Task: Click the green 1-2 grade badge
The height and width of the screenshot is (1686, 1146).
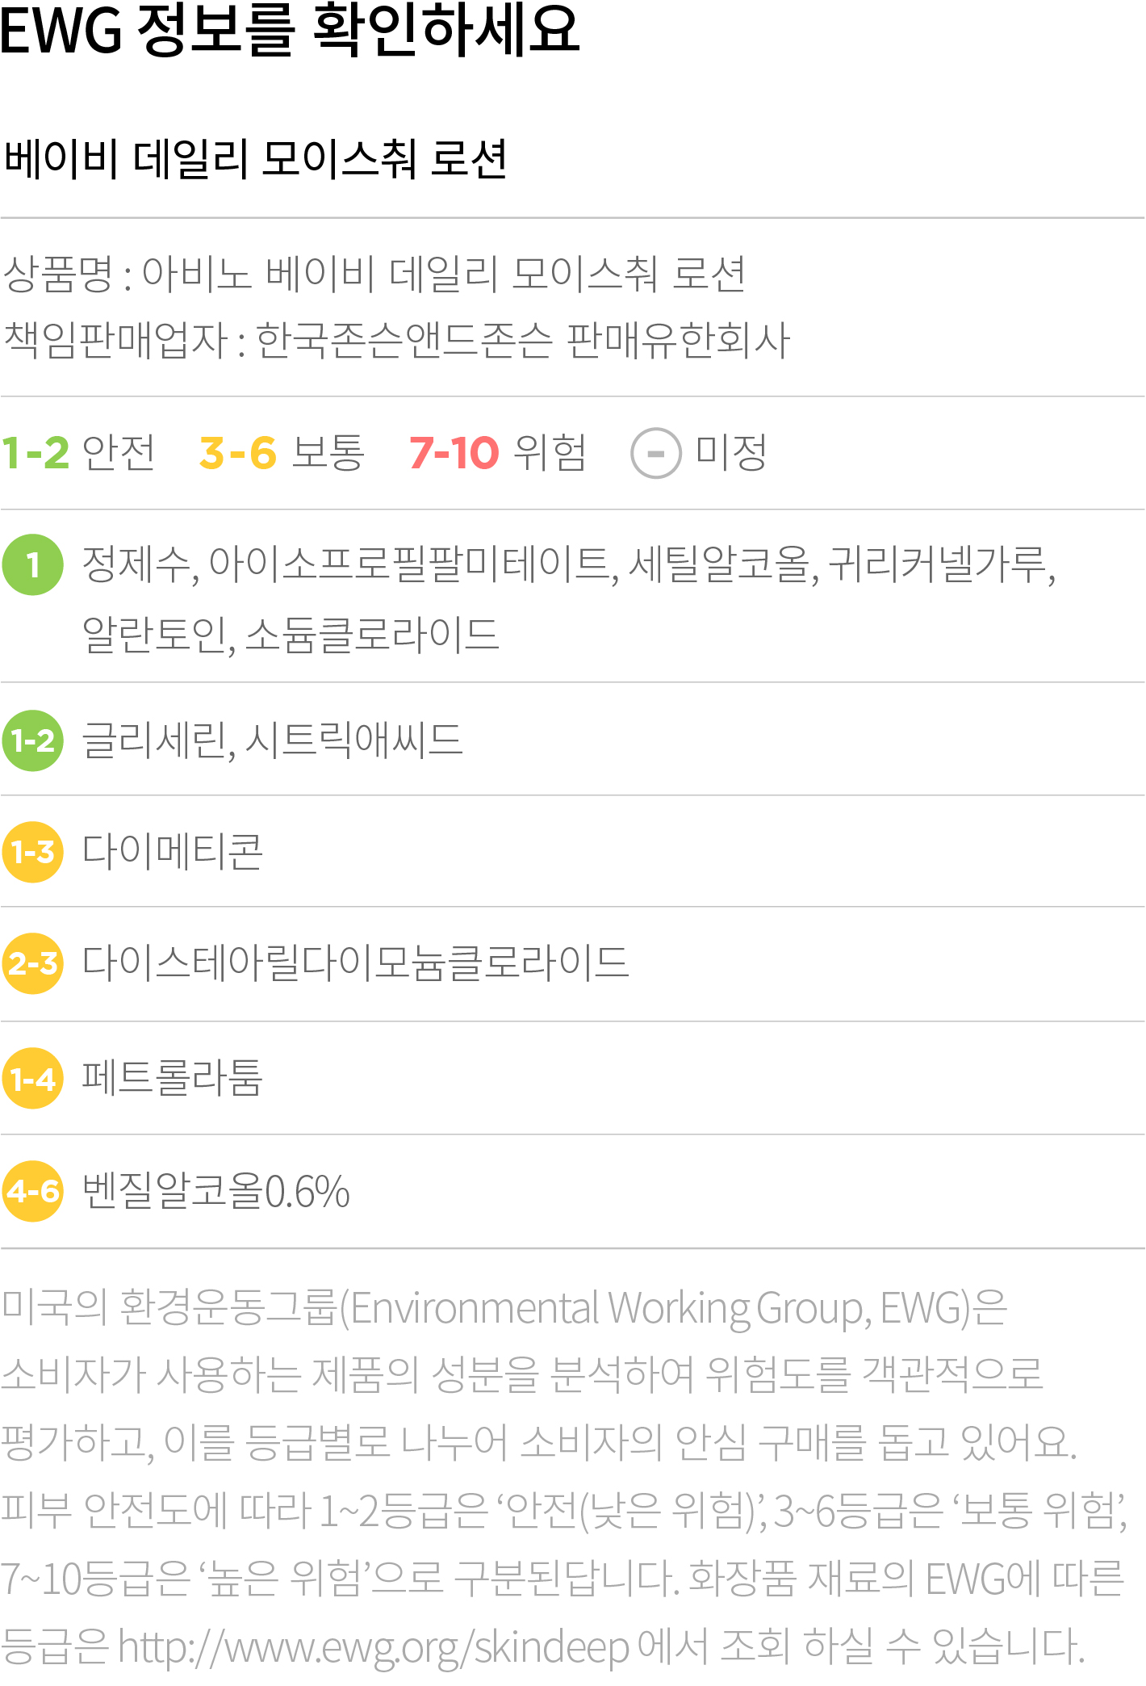Action: pos(33,740)
